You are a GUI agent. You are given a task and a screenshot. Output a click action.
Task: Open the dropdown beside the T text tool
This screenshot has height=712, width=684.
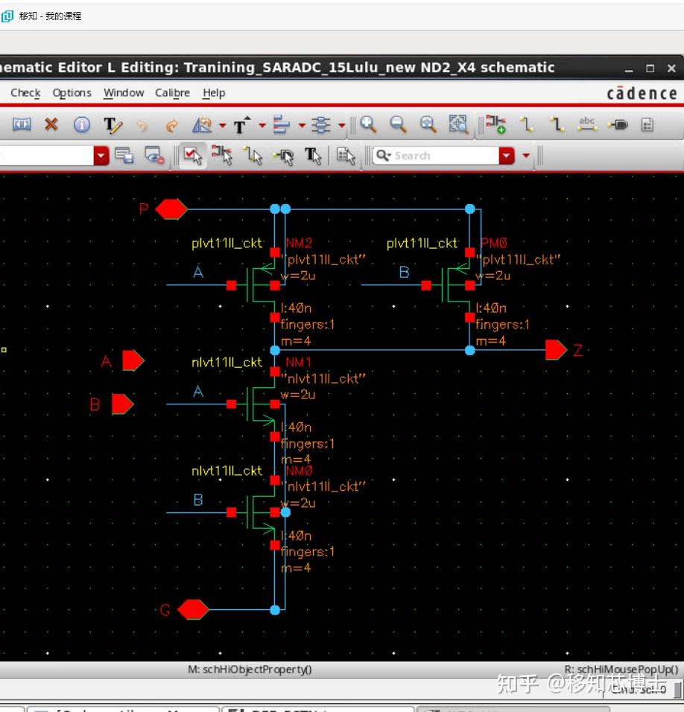tap(262, 125)
